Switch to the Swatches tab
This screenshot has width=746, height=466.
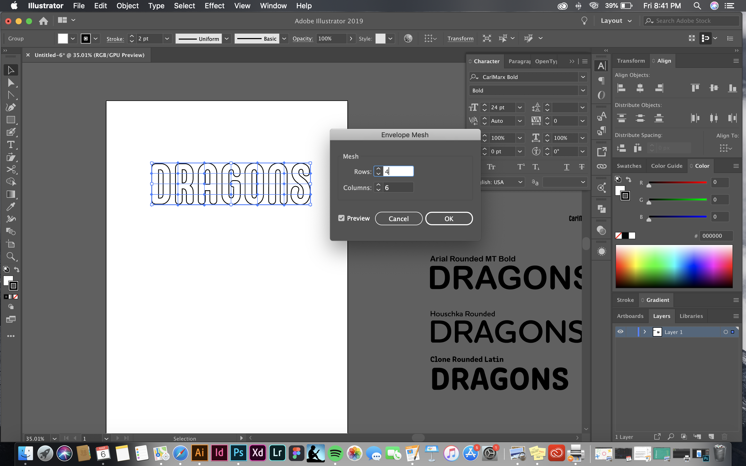[x=629, y=166]
